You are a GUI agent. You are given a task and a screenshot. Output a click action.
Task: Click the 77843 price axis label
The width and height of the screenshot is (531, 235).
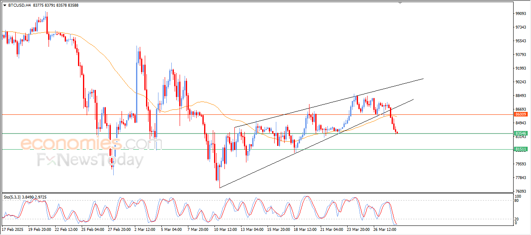click(x=521, y=178)
